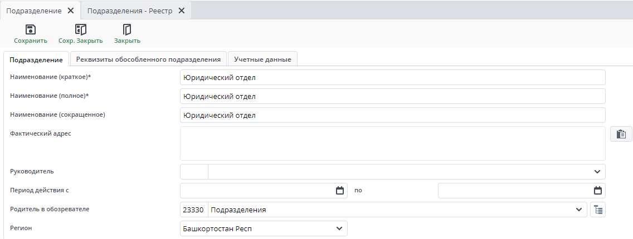Open calendar for period end date

pos(598,191)
